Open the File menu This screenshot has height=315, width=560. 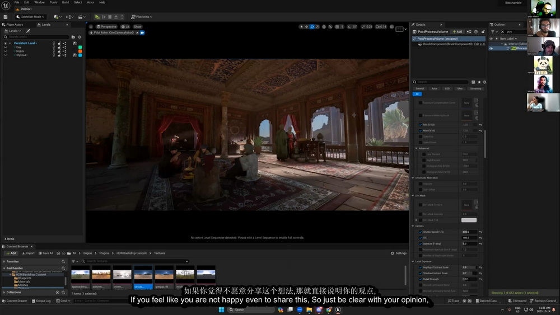point(17,2)
